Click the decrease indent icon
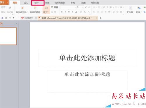The image size is (146, 108). click(104, 7)
